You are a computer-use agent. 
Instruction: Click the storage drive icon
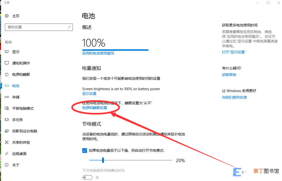tap(7, 97)
